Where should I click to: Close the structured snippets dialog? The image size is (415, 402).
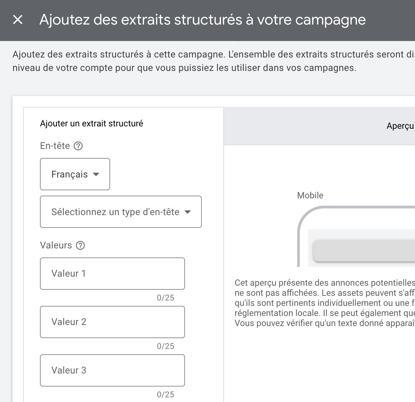[17, 20]
